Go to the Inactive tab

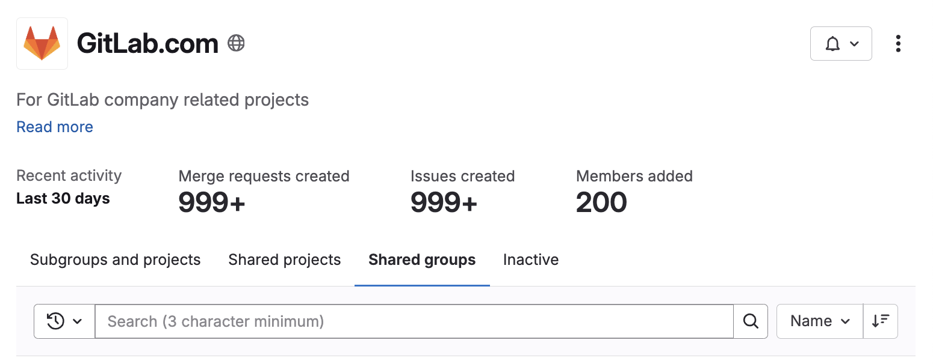(530, 260)
